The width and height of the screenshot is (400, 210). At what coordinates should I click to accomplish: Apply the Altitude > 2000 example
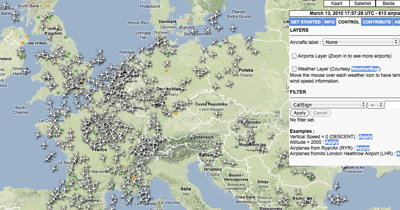click(x=331, y=142)
